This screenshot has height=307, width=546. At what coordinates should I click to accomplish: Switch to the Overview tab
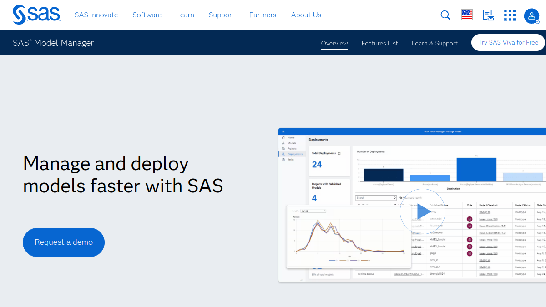tap(334, 43)
